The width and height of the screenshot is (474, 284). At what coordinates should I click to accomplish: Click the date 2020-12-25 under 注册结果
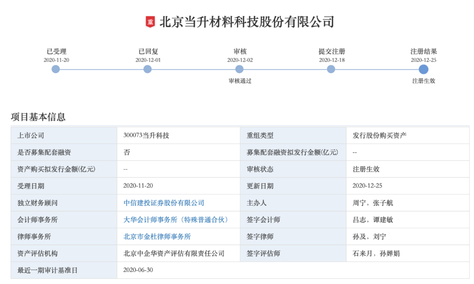pyautogui.click(x=424, y=60)
